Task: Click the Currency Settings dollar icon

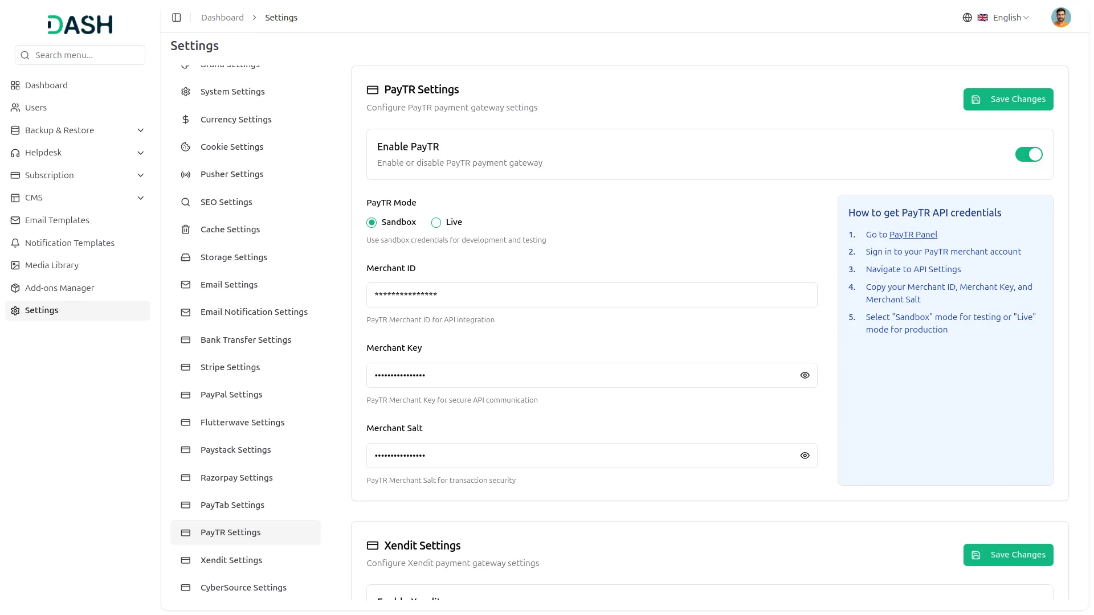Action: [x=186, y=120]
